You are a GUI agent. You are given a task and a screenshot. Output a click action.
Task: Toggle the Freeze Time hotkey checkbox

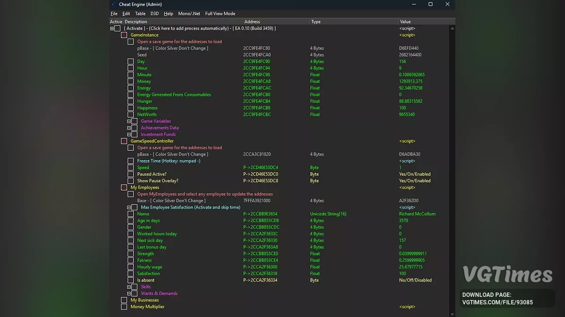point(131,161)
